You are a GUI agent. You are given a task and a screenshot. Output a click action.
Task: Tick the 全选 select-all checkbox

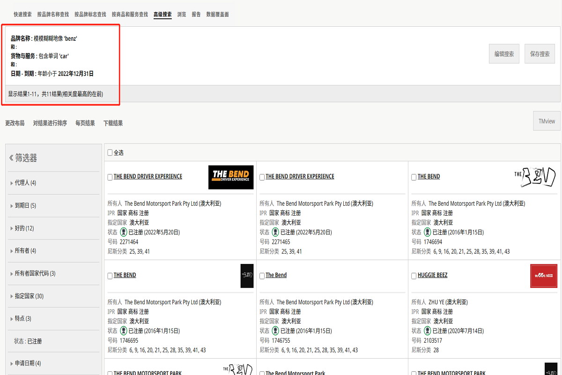pyautogui.click(x=110, y=152)
